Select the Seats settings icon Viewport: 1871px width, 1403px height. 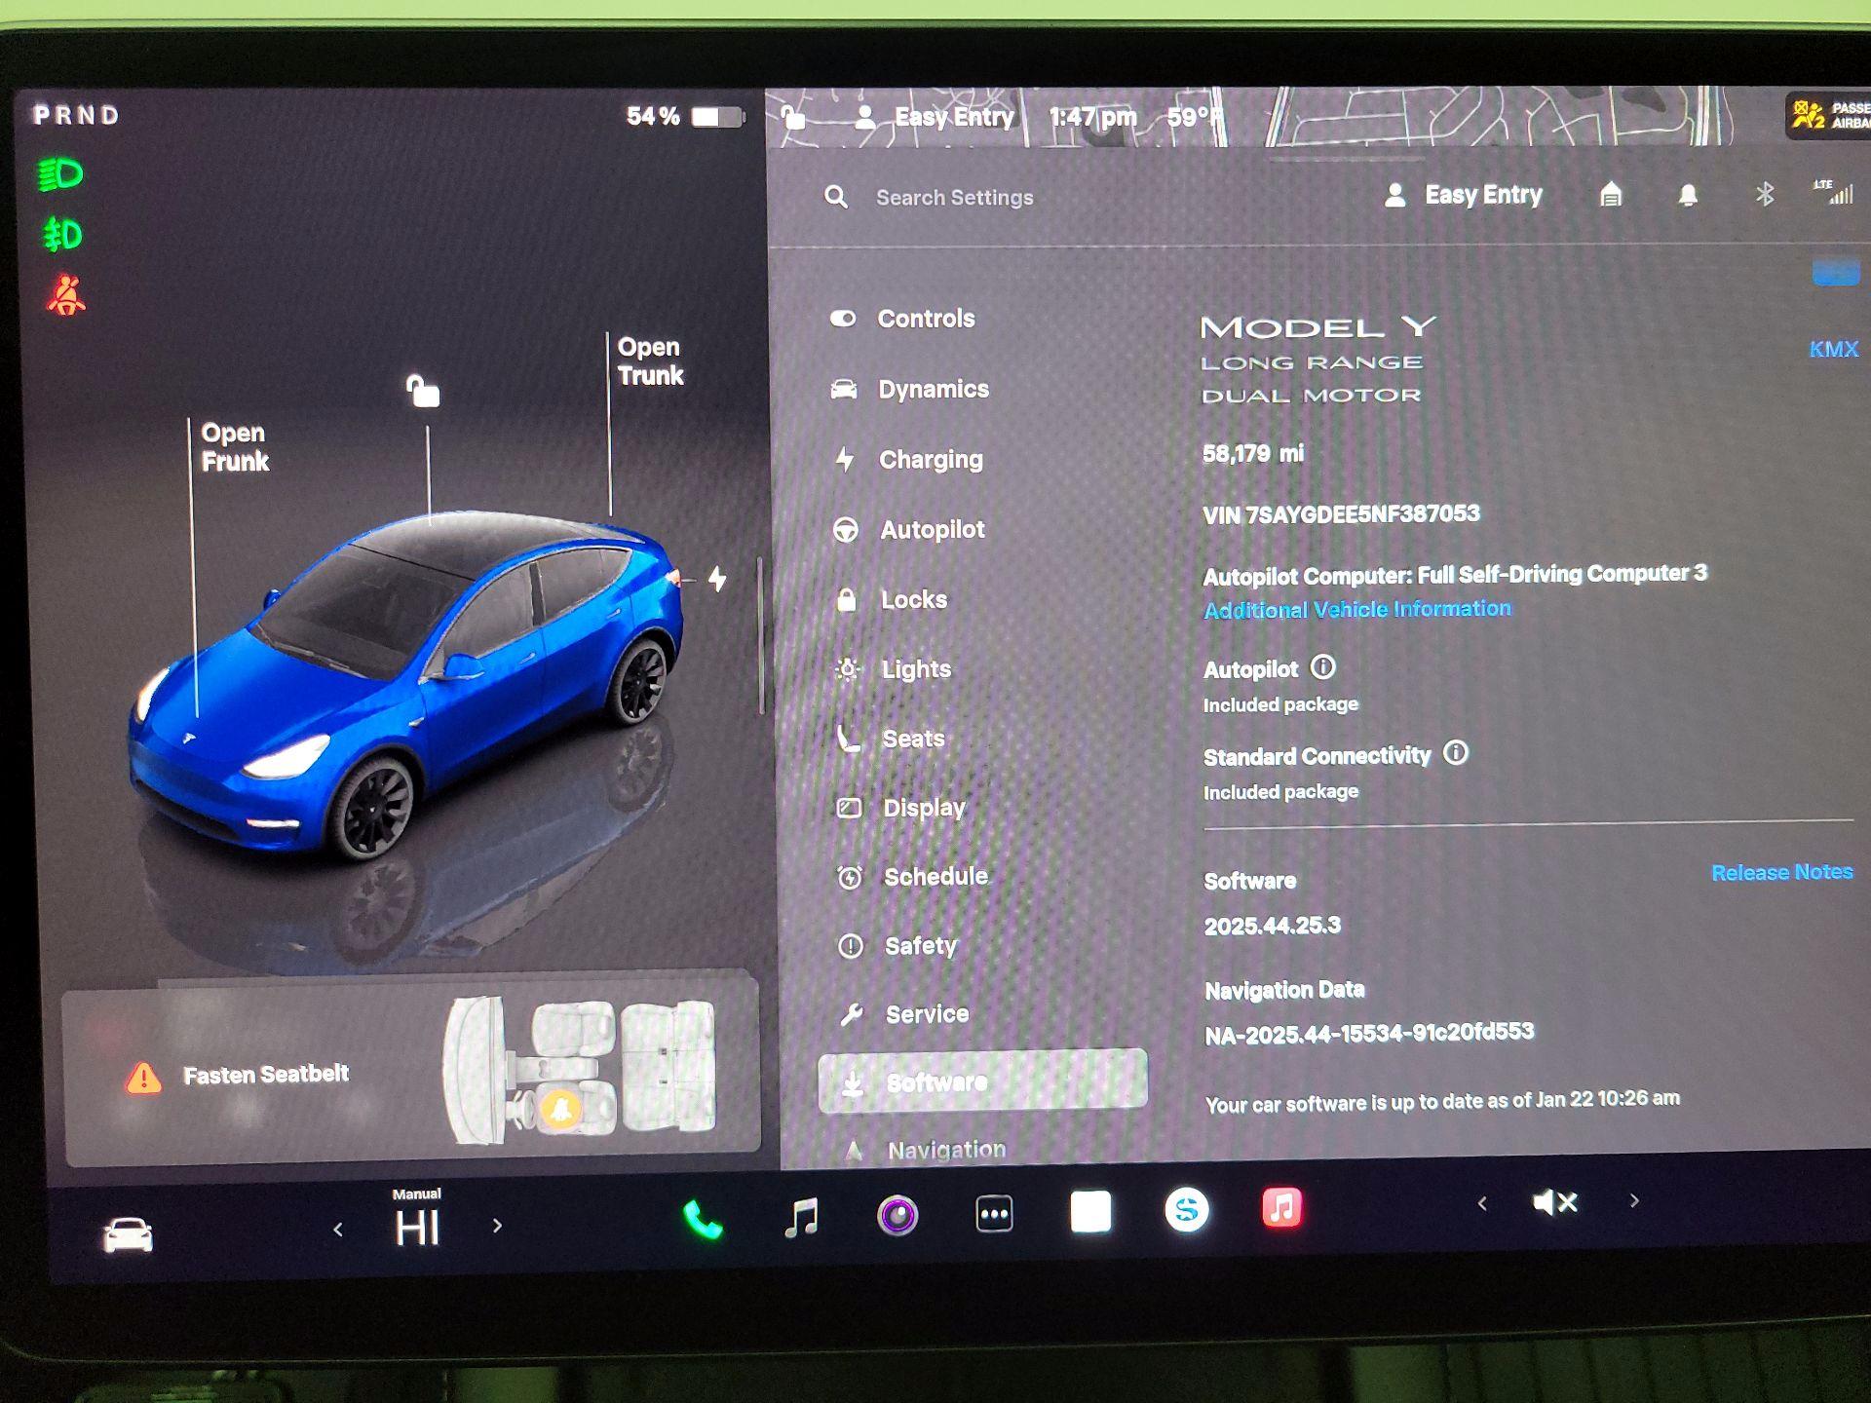tap(847, 739)
